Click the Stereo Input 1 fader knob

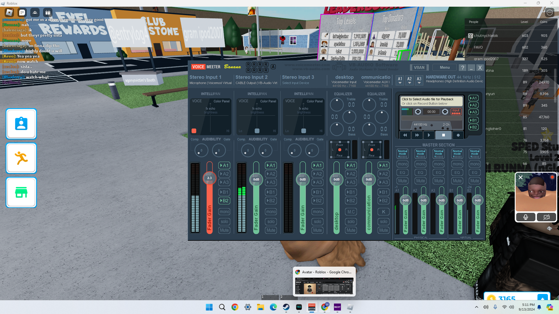pyautogui.click(x=209, y=178)
